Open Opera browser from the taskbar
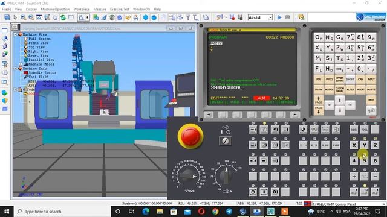Image resolution: width=387 pixels, height=217 pixels. [x=201, y=212]
